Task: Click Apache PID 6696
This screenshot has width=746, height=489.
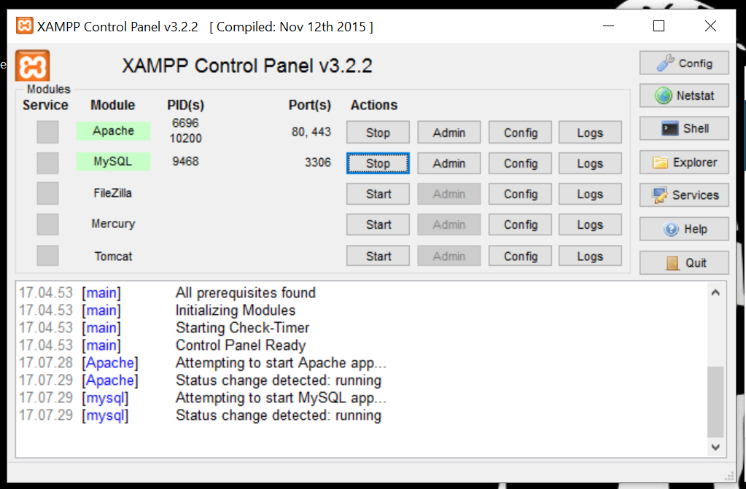Action: 185,122
